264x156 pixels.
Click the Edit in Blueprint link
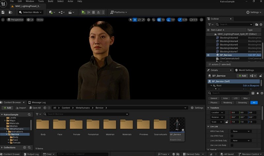click(251, 86)
